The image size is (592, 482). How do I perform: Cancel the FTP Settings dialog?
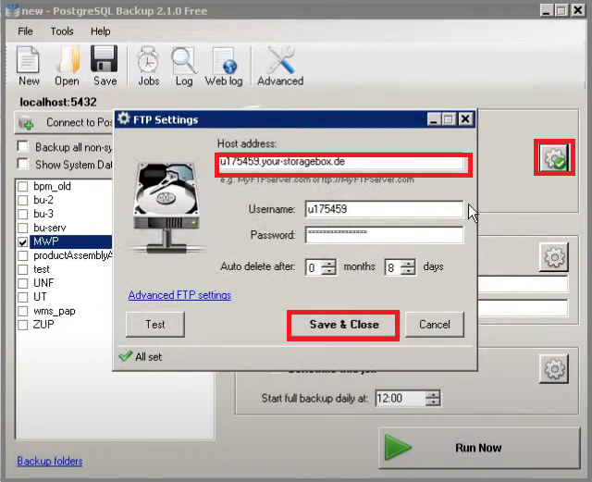click(x=435, y=325)
